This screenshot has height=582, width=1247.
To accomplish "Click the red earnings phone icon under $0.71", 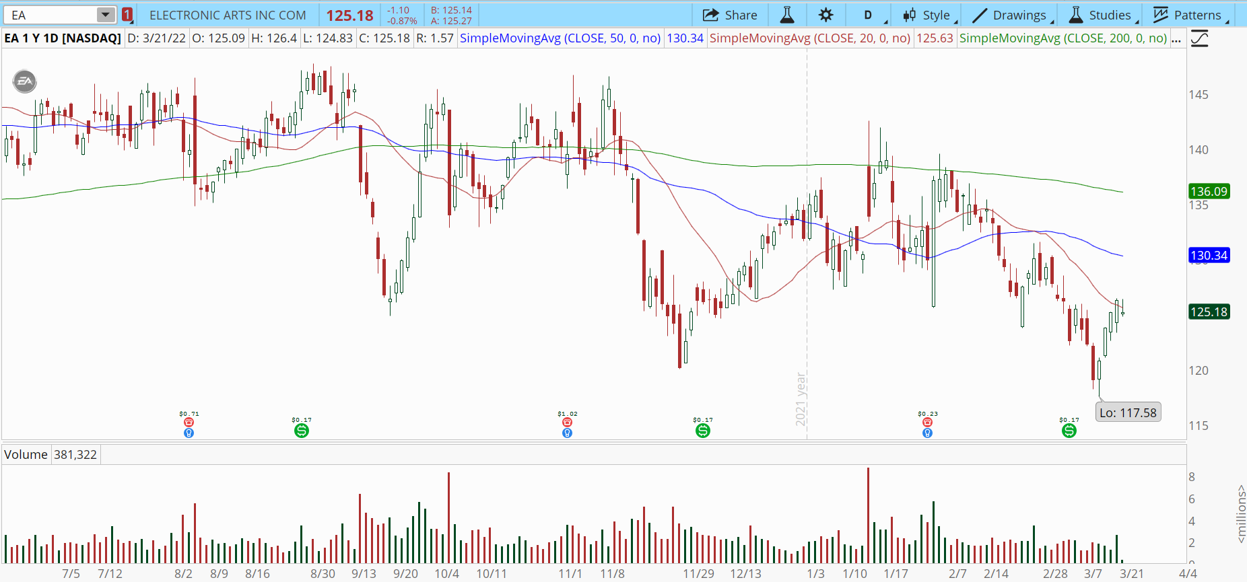I will [x=189, y=423].
